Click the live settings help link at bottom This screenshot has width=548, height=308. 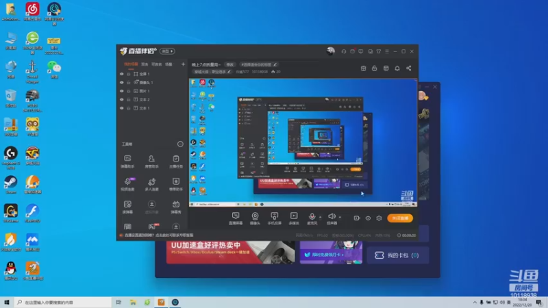[157, 235]
